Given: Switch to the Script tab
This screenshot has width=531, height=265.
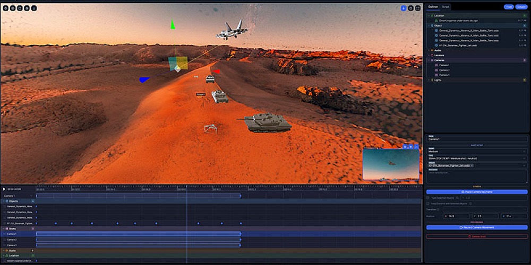Looking at the screenshot, I should pos(446,7).
